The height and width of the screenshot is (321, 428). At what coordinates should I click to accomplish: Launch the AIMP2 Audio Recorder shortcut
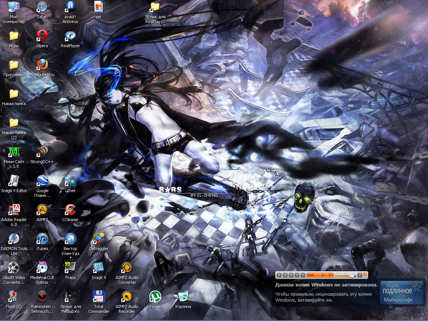(127, 302)
